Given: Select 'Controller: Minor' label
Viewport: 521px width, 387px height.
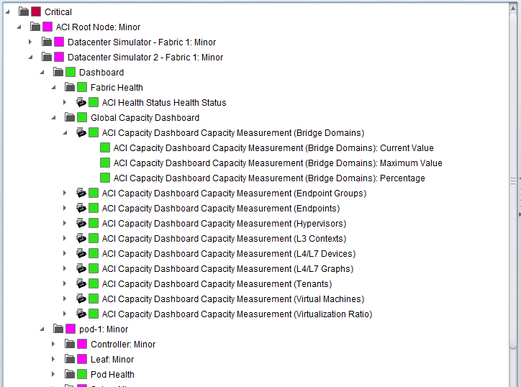Looking at the screenshot, I should click(123, 345).
